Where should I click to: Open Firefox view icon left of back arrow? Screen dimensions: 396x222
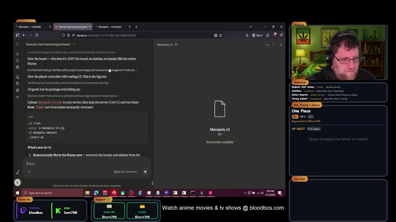tap(17, 35)
